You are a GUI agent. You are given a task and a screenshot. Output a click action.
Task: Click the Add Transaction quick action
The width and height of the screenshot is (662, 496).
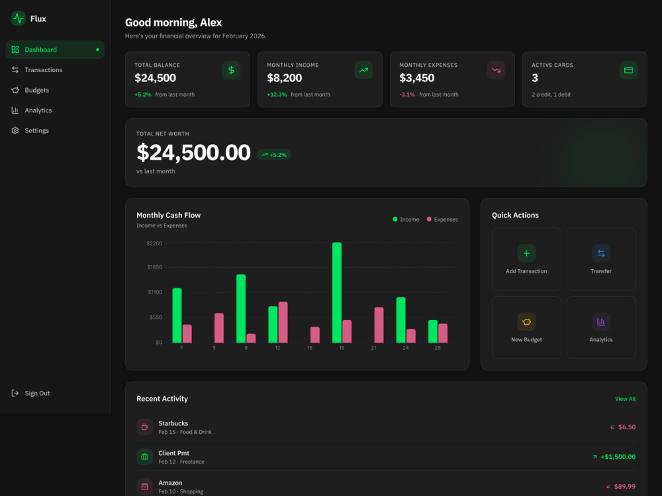pyautogui.click(x=526, y=259)
